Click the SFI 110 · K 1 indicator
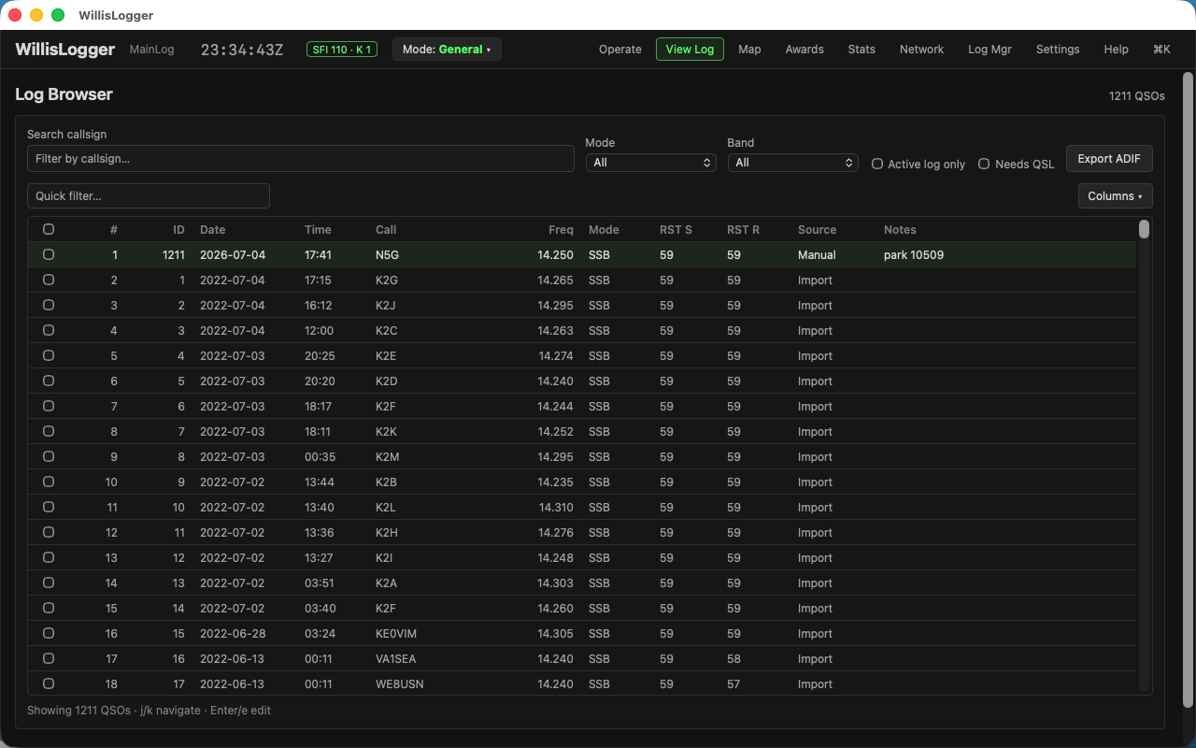 [x=342, y=50]
